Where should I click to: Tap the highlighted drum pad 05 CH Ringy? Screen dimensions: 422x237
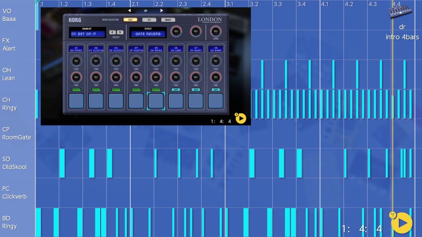click(156, 101)
